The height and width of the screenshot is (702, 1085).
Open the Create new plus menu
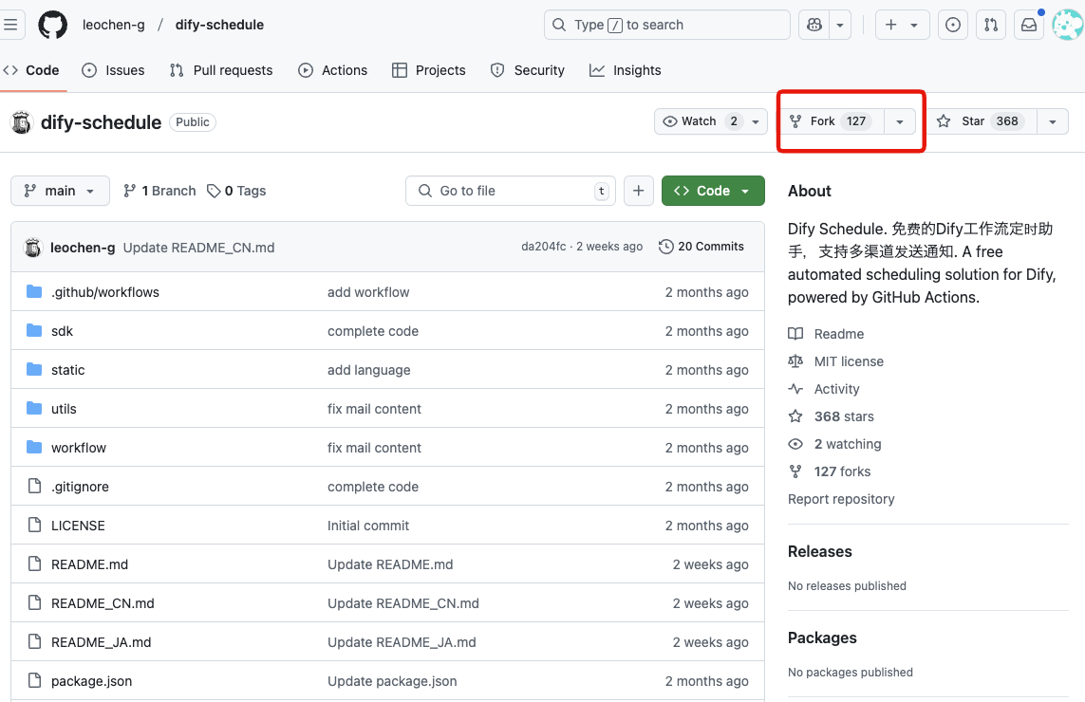click(902, 25)
